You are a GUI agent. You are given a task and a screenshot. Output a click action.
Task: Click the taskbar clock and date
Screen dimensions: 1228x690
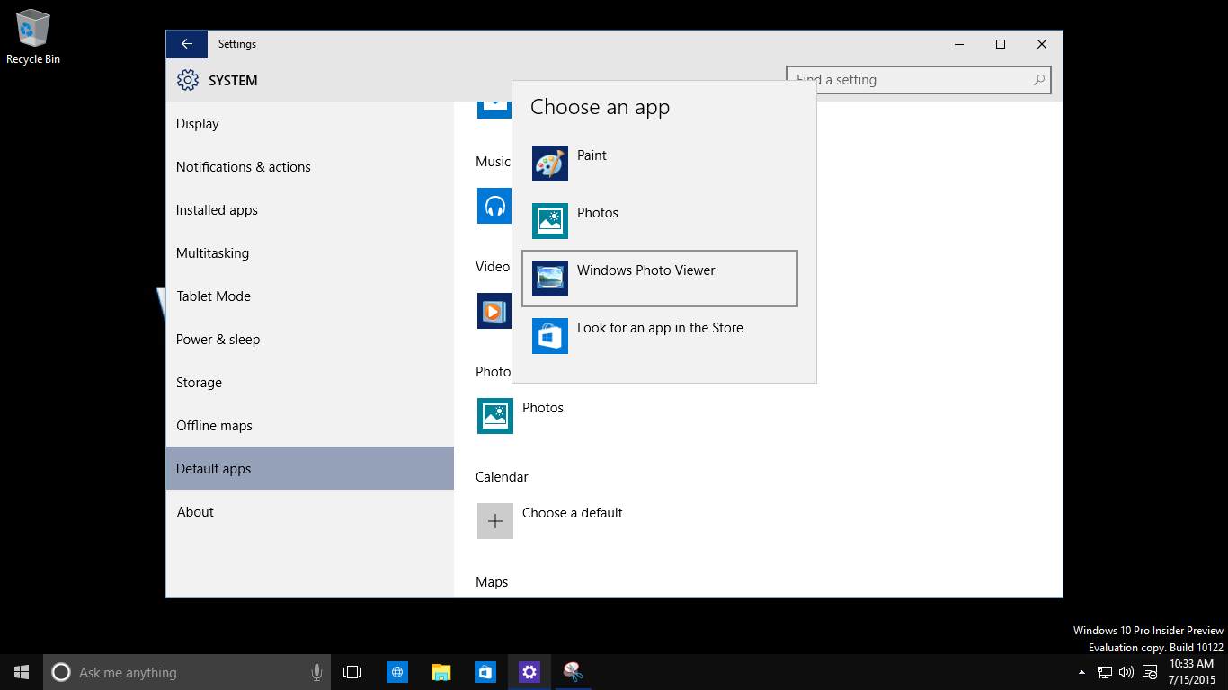[x=1192, y=672]
